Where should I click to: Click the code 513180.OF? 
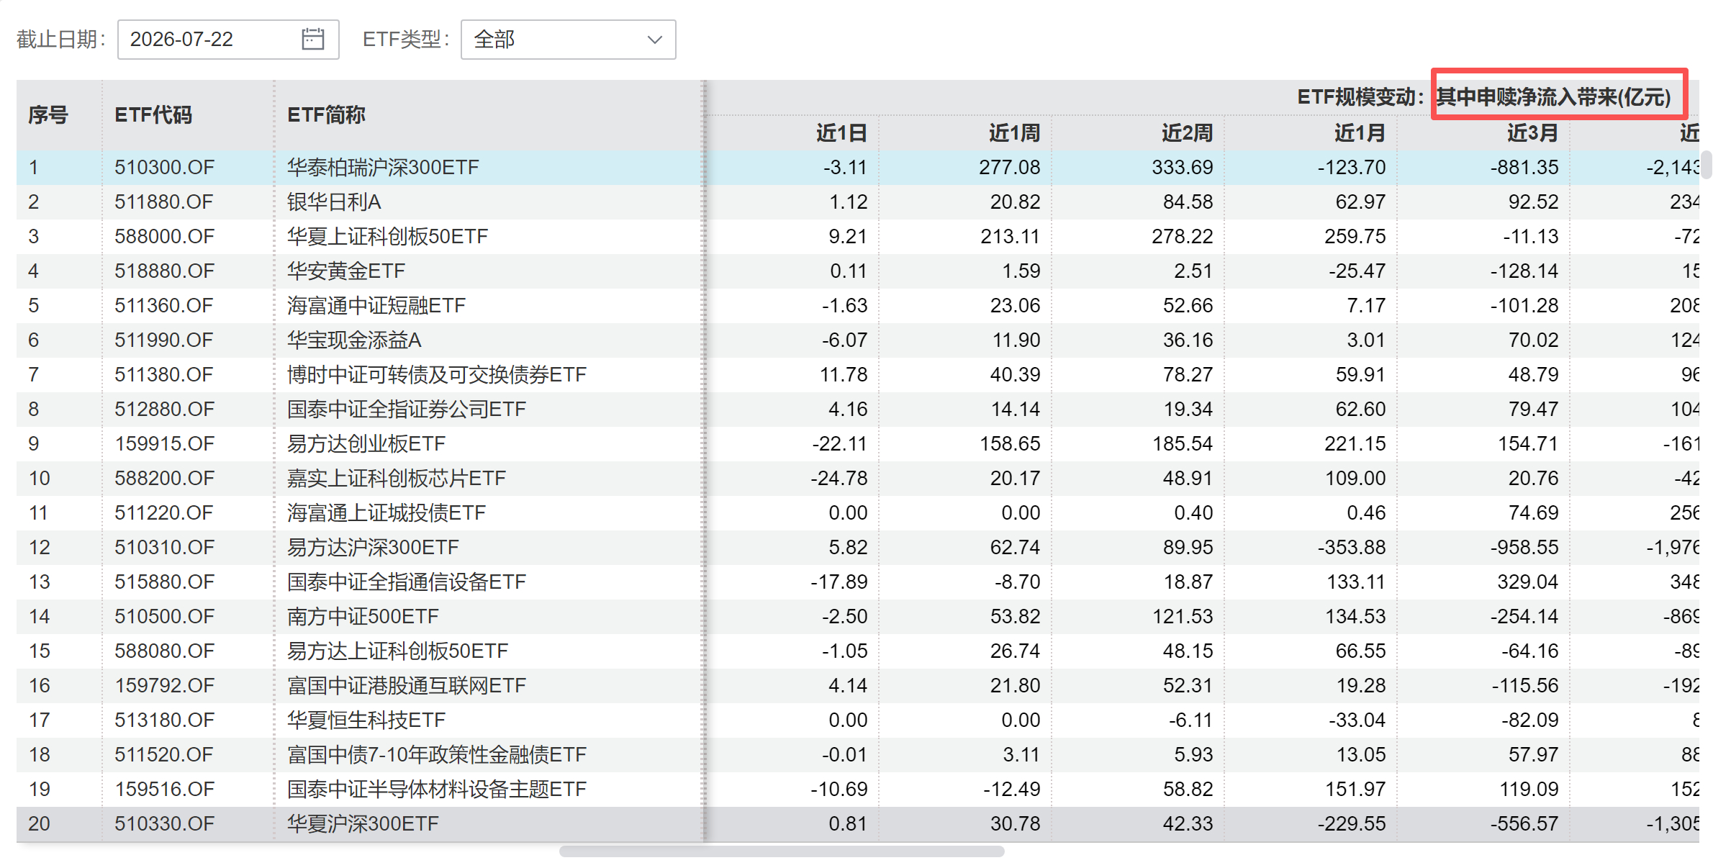[x=164, y=720]
